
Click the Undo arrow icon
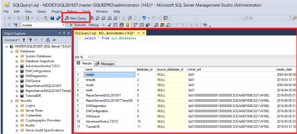tap(144, 18)
